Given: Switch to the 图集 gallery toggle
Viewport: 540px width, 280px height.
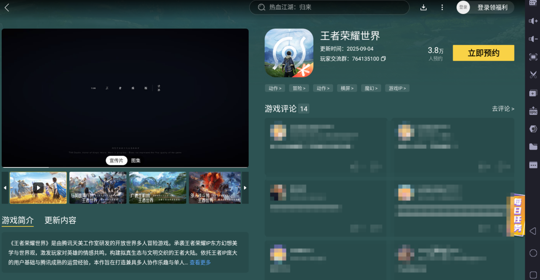Looking at the screenshot, I should point(136,161).
